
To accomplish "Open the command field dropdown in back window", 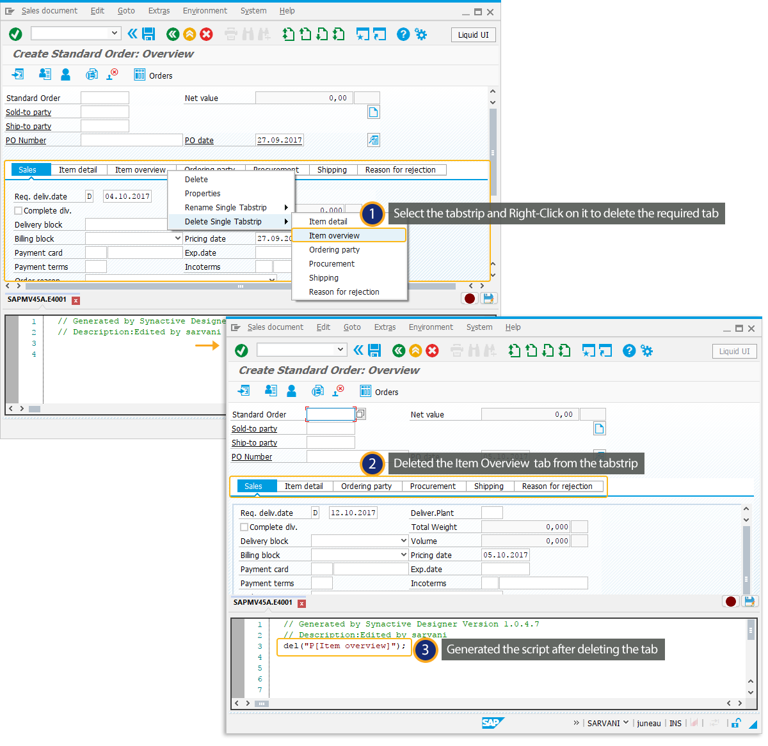I will click(115, 33).
